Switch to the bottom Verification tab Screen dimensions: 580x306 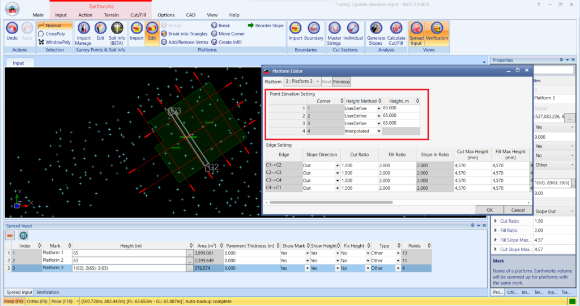[48, 292]
